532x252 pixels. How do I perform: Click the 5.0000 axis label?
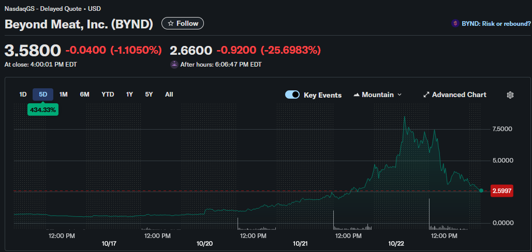pyautogui.click(x=503, y=160)
